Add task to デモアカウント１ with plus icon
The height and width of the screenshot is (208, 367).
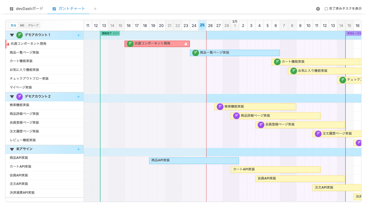point(78,35)
